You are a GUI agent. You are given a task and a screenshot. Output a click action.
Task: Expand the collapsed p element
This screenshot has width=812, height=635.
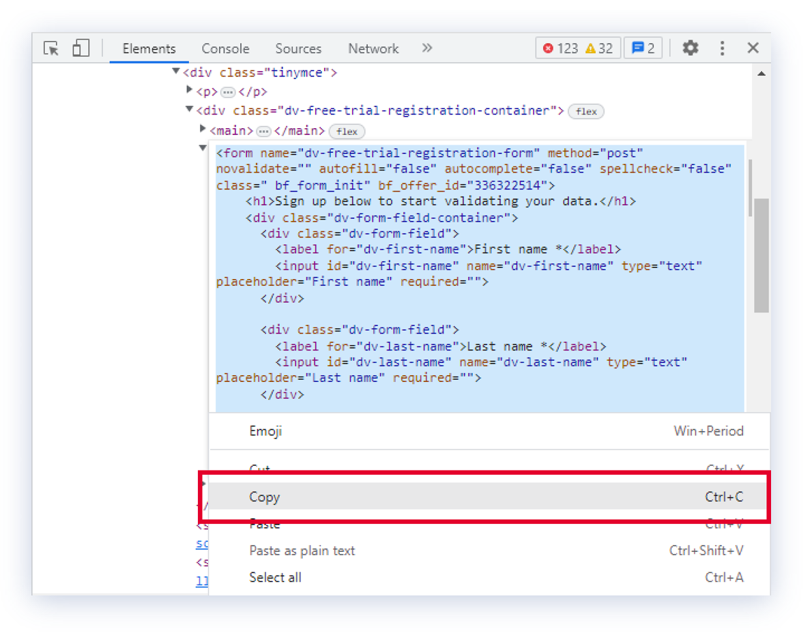tap(190, 90)
